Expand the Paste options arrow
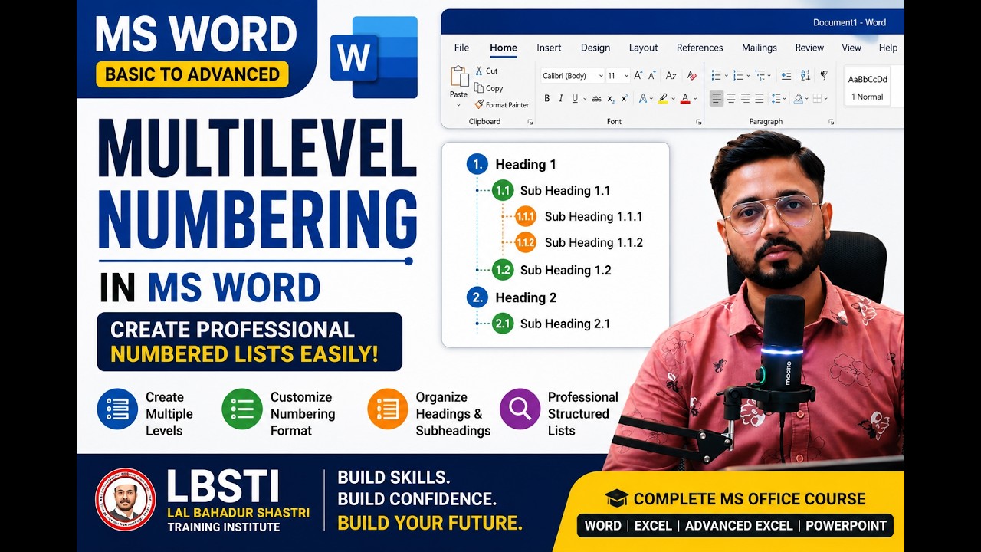 coord(459,104)
